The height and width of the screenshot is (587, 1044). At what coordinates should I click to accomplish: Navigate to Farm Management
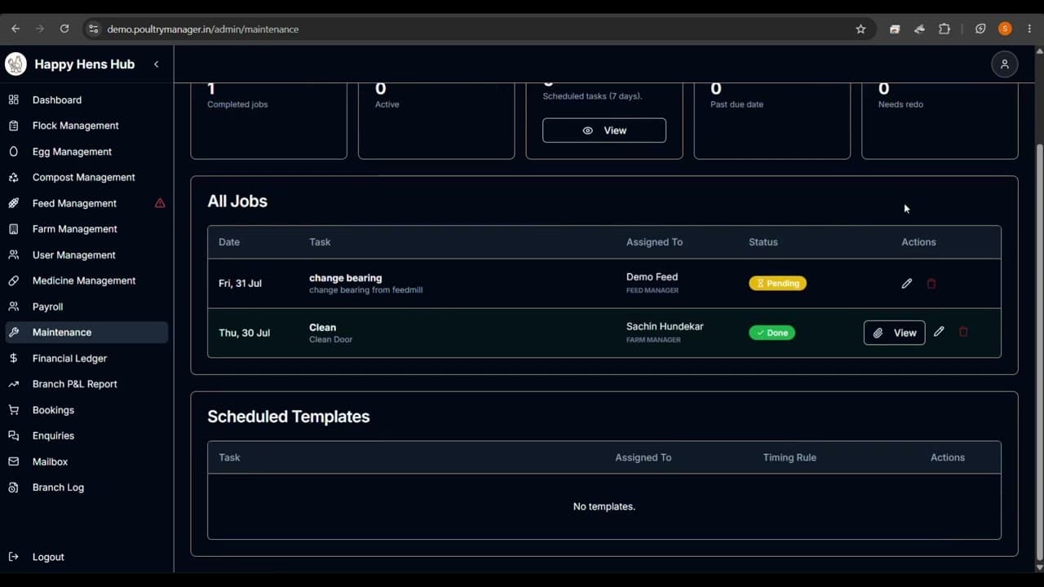click(86, 229)
